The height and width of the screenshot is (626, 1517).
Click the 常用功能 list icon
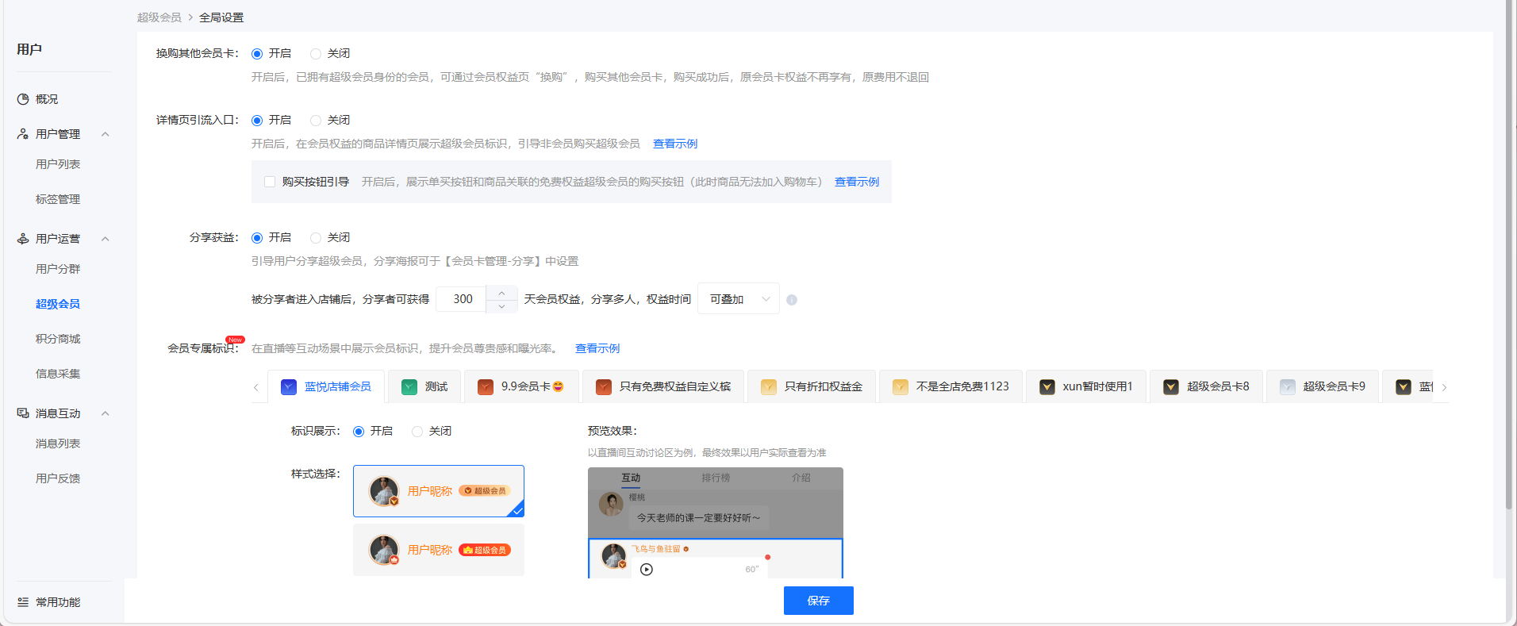click(x=23, y=602)
